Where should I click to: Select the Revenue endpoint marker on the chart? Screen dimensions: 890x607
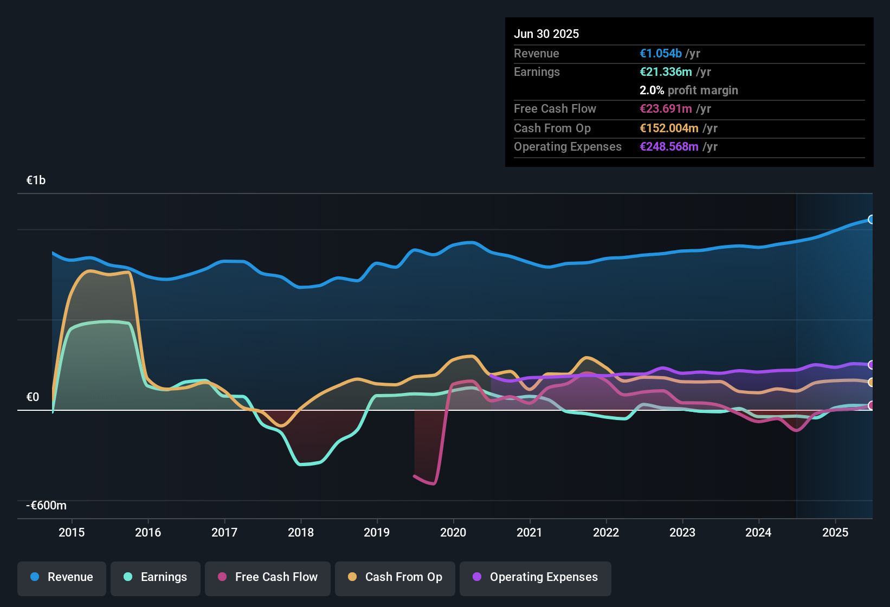point(871,219)
